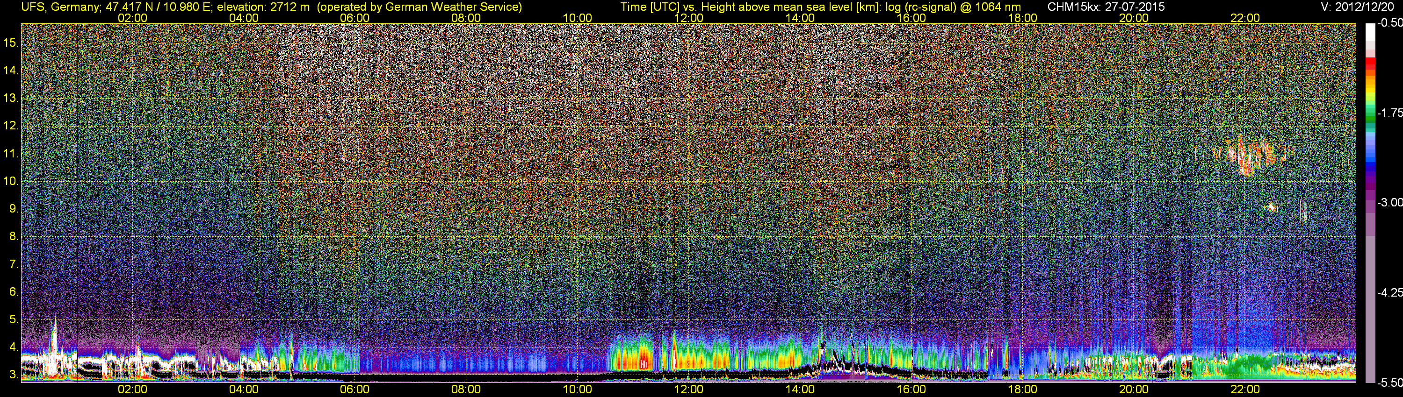This screenshot has height=397, width=1403.
Task: Click the height axis label "5."
Action: pyautogui.click(x=14, y=320)
